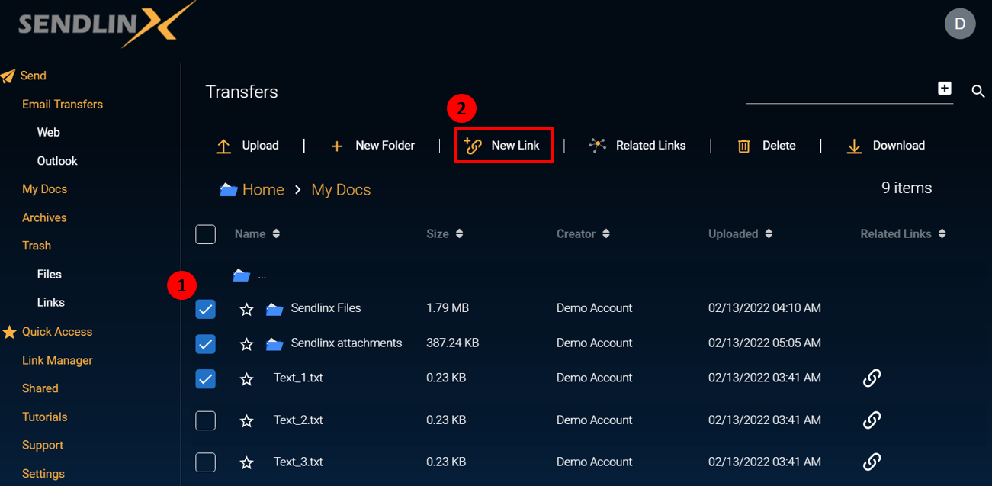
Task: Click the Delete trash can icon
Action: pyautogui.click(x=744, y=146)
